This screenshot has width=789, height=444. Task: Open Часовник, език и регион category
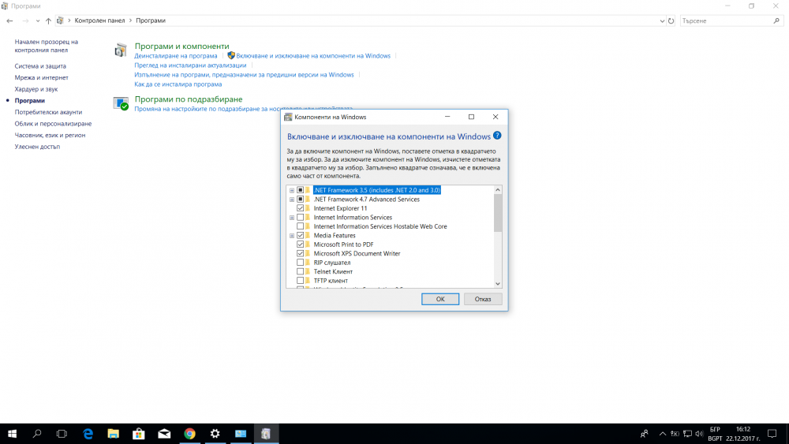[50, 136]
